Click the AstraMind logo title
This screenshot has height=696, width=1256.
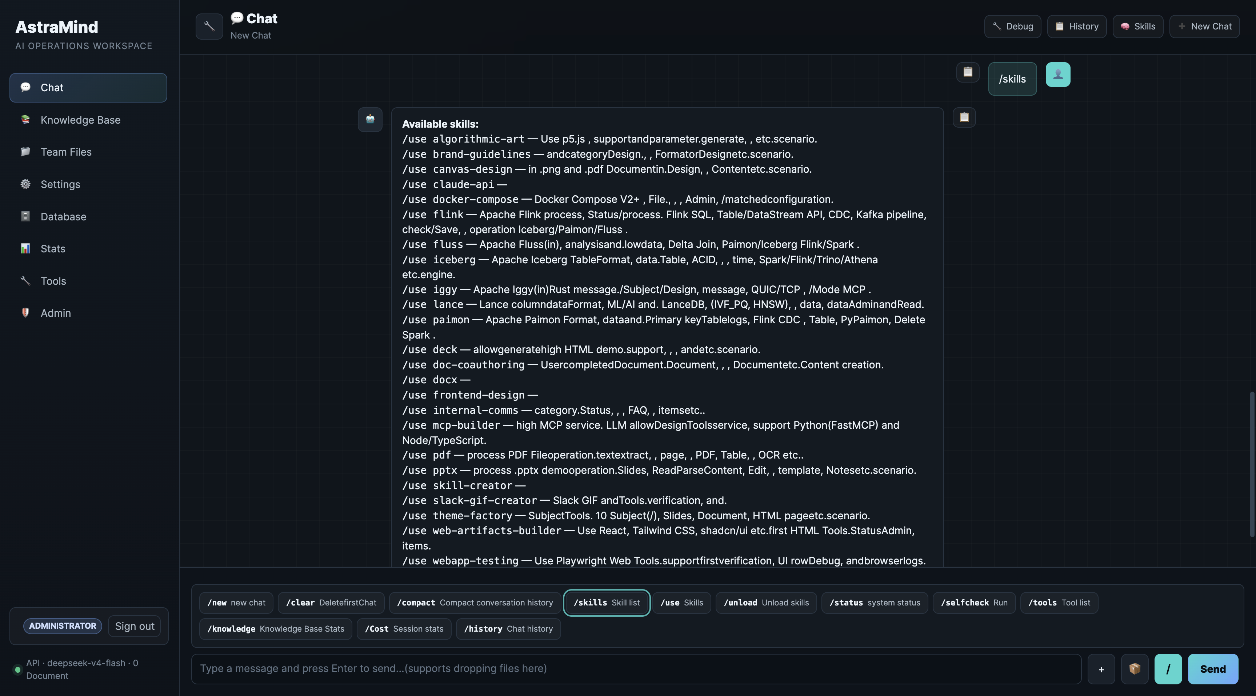click(x=57, y=27)
